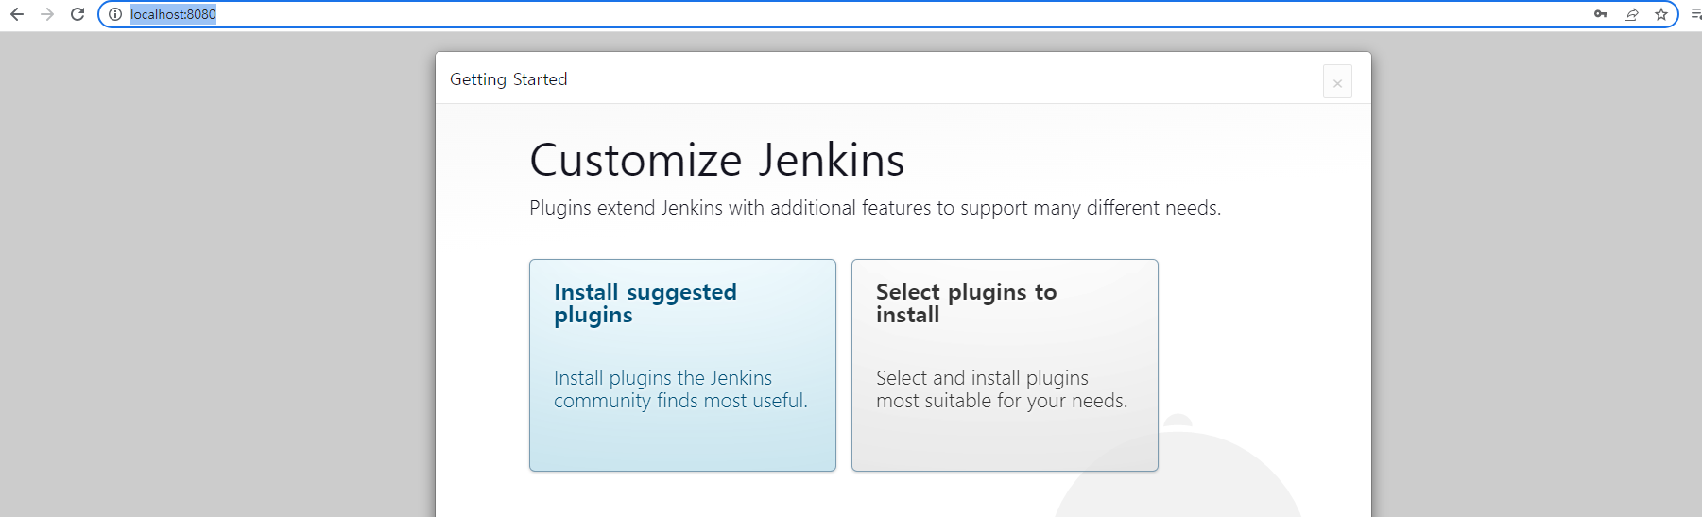
Task: Click the 'Getting Started' dialog title
Action: point(508,79)
